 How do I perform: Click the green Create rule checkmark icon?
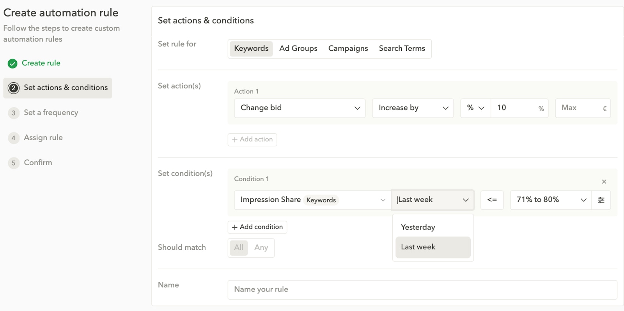pos(12,64)
